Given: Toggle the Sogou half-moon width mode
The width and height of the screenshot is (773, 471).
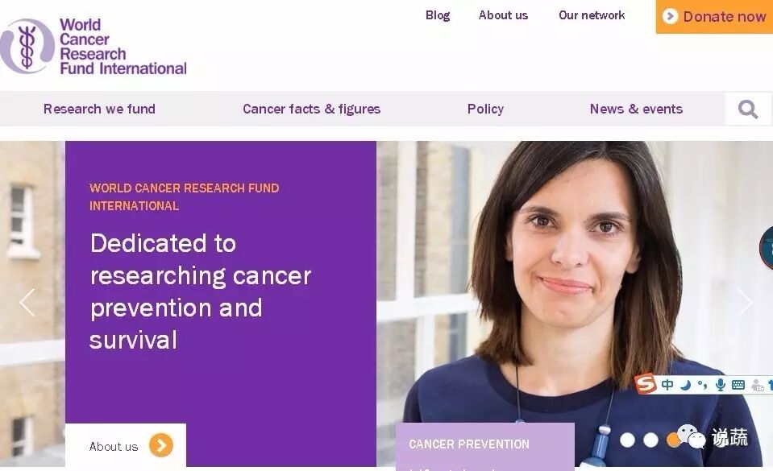Looking at the screenshot, I should (x=685, y=385).
